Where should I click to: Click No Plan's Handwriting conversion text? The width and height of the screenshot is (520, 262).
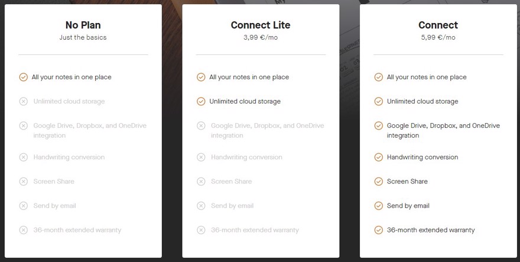[x=69, y=157]
